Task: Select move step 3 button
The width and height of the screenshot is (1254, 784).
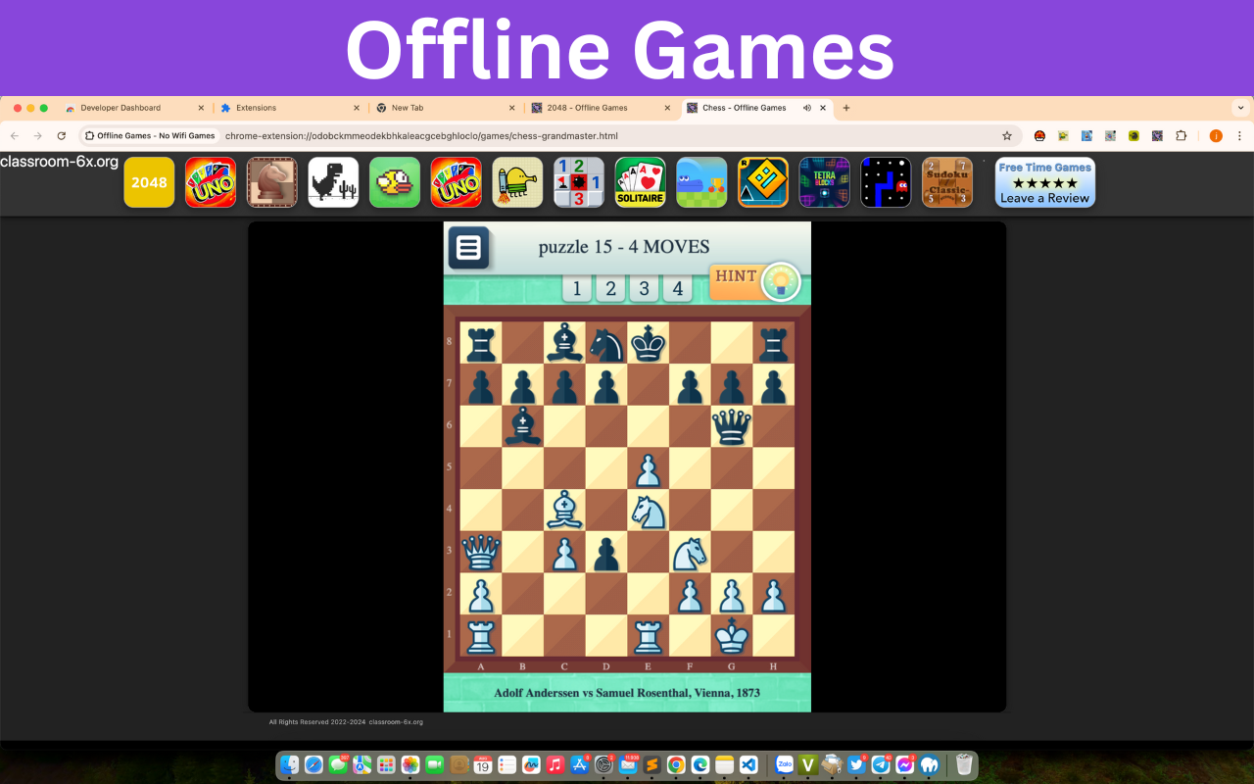Action: tap(644, 288)
